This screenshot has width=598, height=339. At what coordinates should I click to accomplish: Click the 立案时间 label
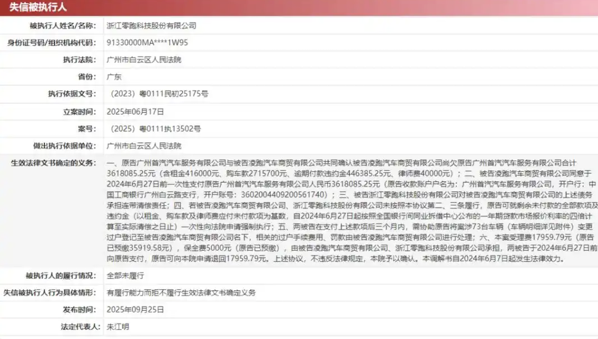tap(79, 112)
